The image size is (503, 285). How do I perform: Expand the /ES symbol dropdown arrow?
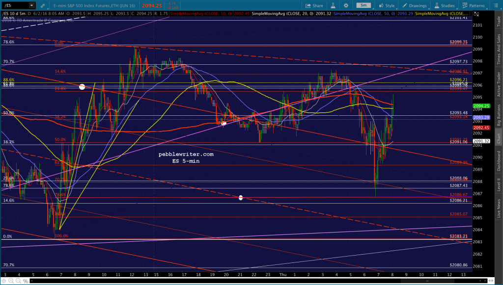(x=31, y=5)
